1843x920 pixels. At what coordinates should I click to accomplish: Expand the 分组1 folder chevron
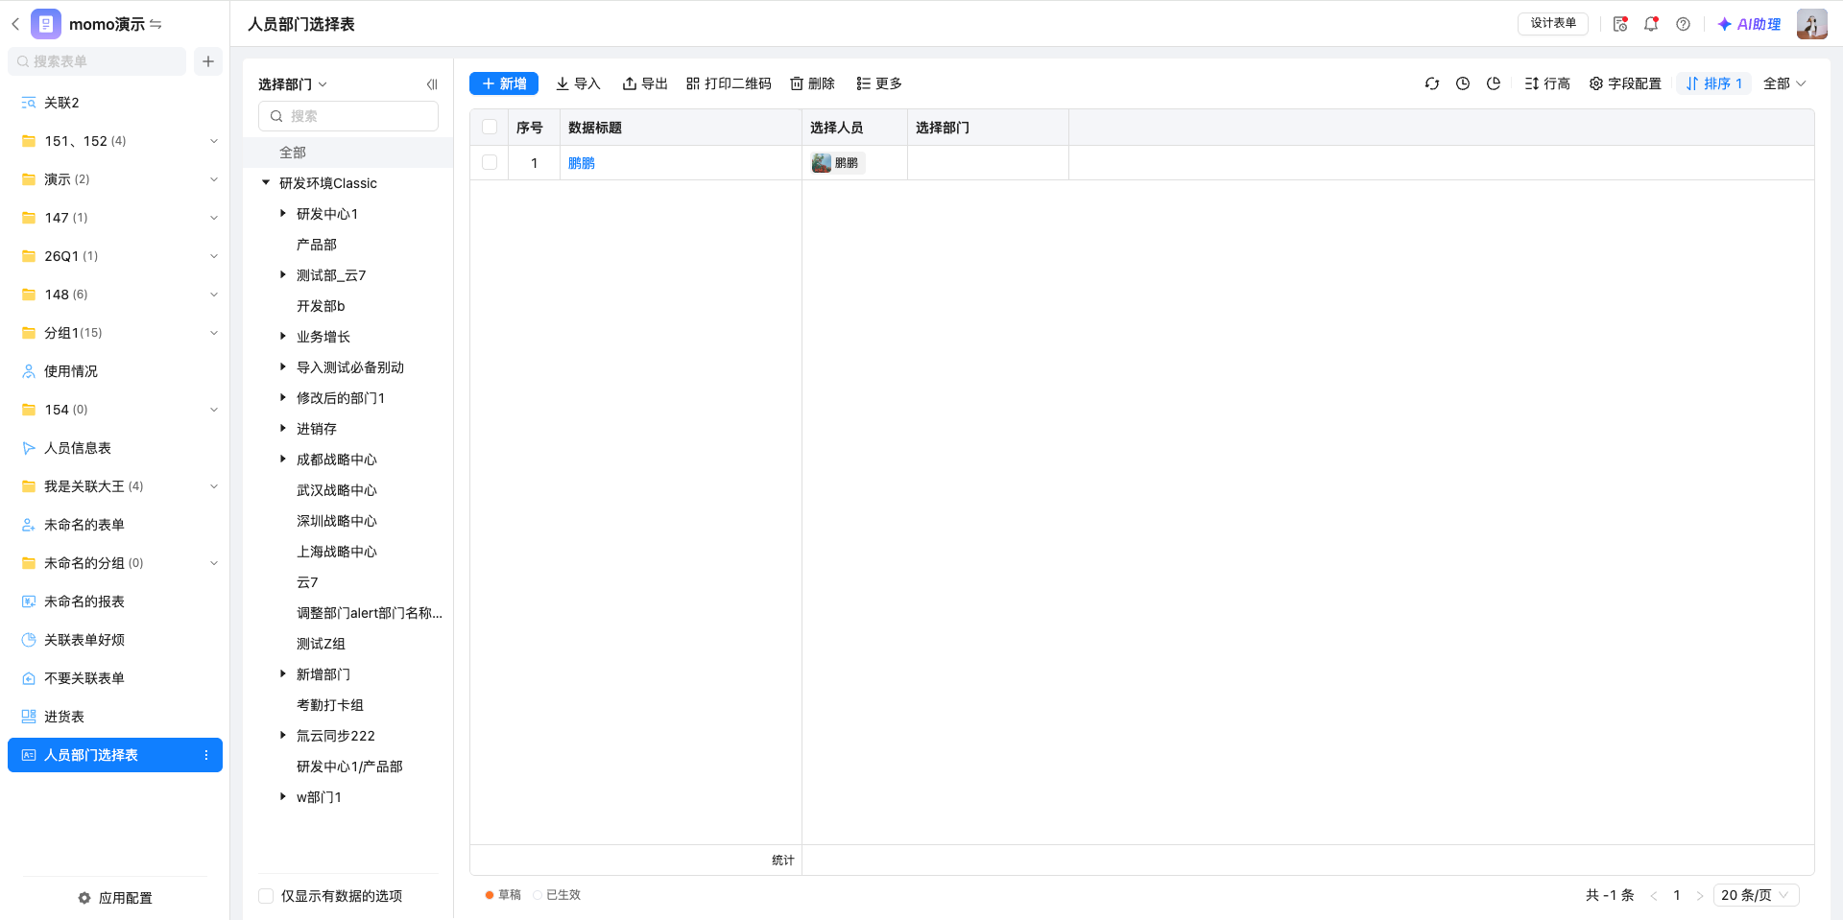(214, 333)
